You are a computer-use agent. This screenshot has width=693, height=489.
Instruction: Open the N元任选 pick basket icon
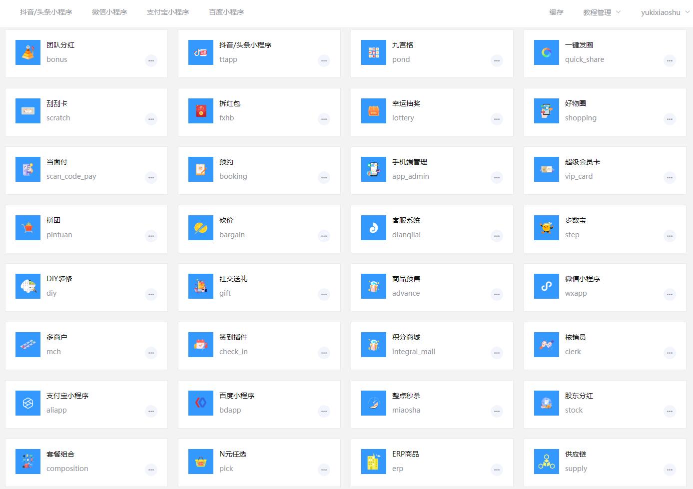coord(201,462)
